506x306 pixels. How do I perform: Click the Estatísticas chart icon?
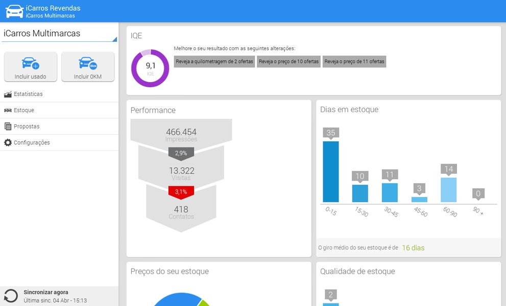point(8,94)
